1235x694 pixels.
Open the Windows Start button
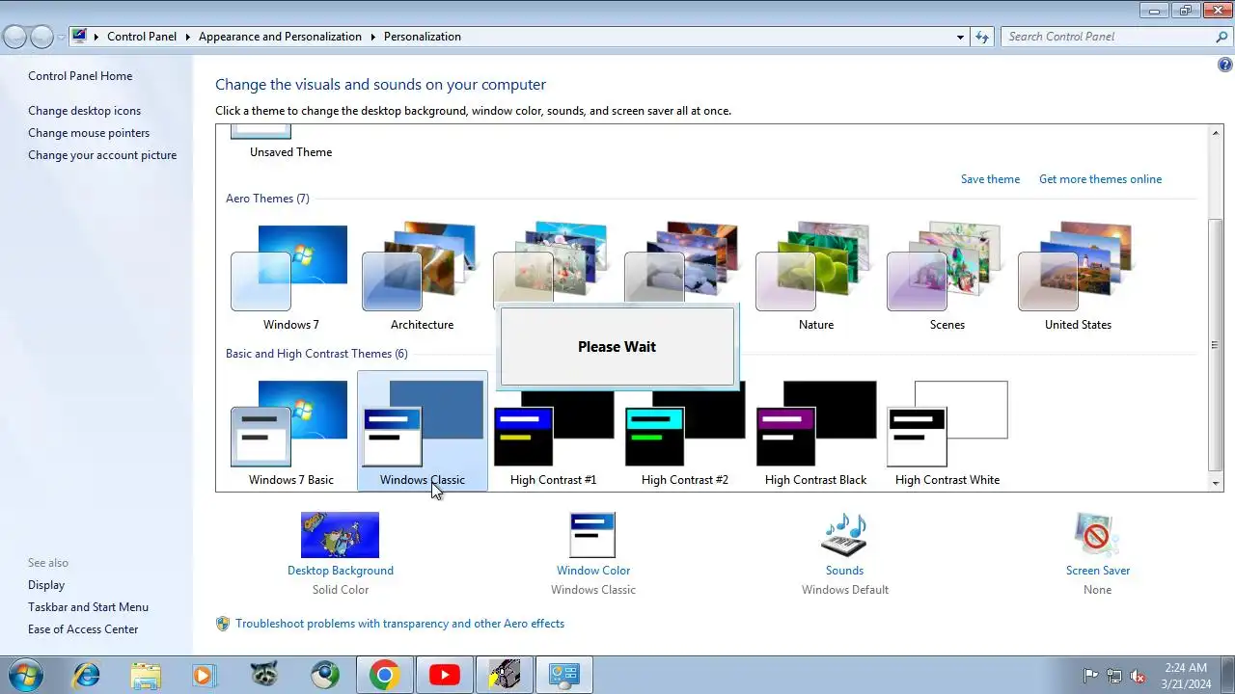24,675
